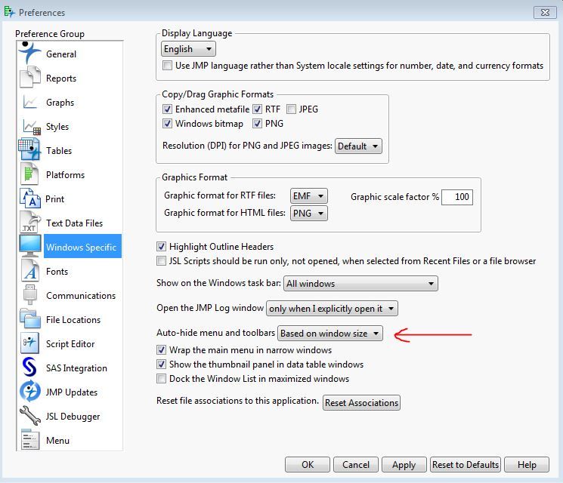Click the Reset Associations button
Screen dimensions: 563x483
(361, 403)
